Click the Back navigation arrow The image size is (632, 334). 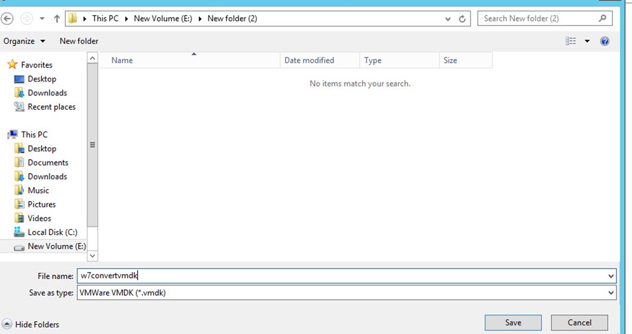7,19
